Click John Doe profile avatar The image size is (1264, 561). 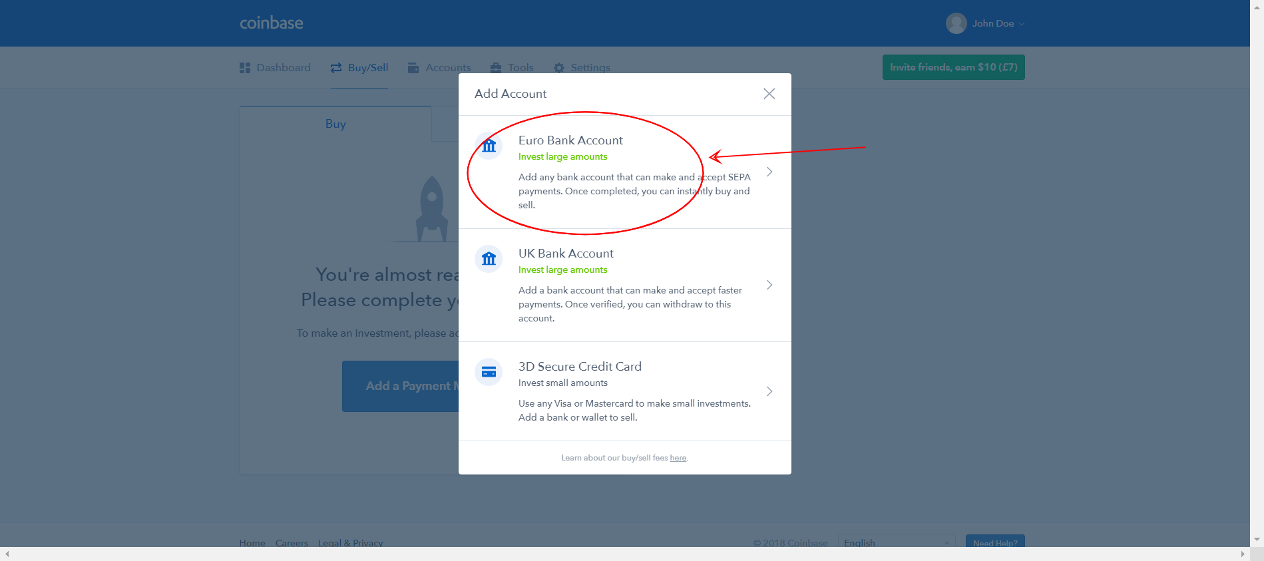[956, 23]
